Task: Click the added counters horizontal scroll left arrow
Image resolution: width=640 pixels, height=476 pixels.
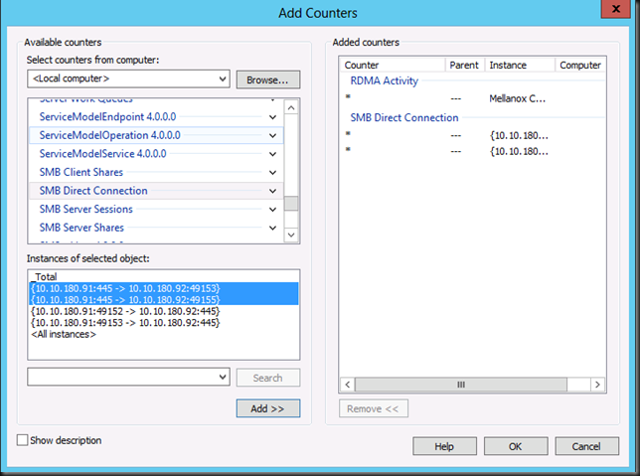Action: pyautogui.click(x=348, y=385)
